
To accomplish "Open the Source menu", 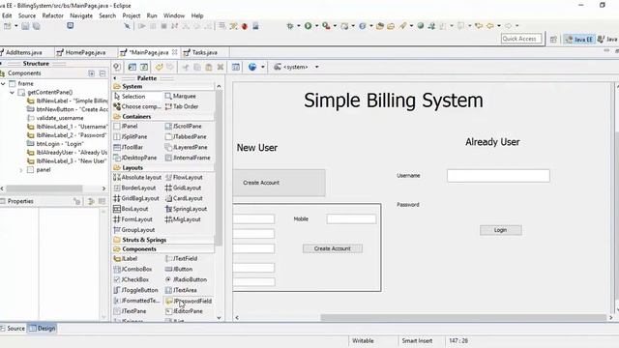I will click(27, 15).
